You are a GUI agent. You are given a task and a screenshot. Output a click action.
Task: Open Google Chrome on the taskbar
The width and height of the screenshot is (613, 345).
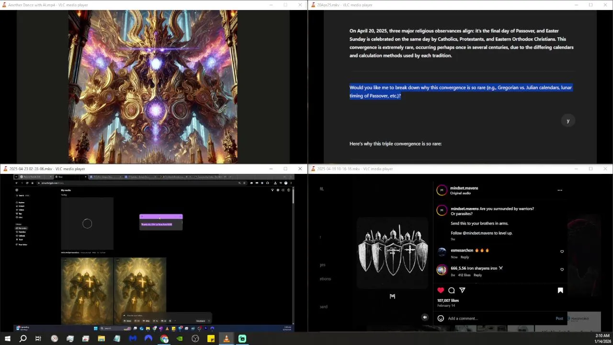click(x=164, y=339)
